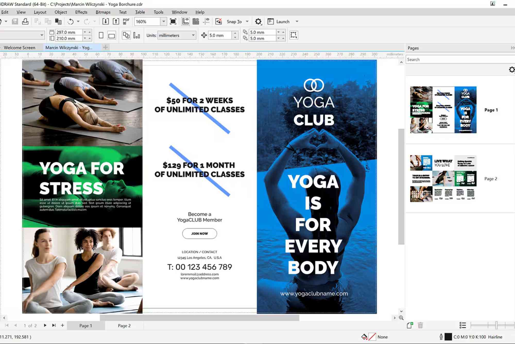Switch to the Page 2 tab
The height and width of the screenshot is (344, 515).
(124, 326)
